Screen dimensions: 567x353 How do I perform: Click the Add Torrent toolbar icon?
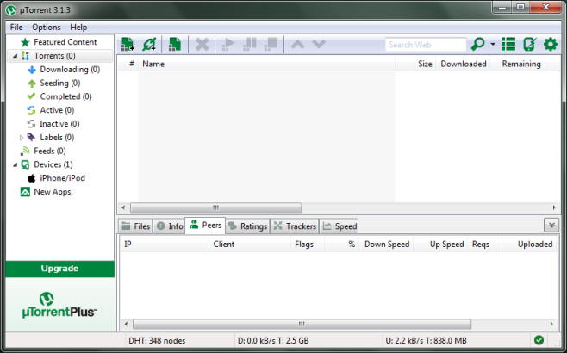click(x=128, y=44)
